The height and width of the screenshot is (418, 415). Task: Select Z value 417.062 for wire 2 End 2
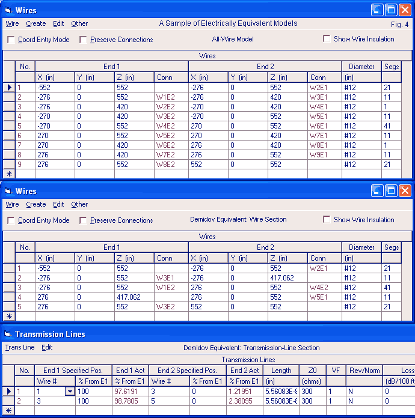tap(287, 278)
